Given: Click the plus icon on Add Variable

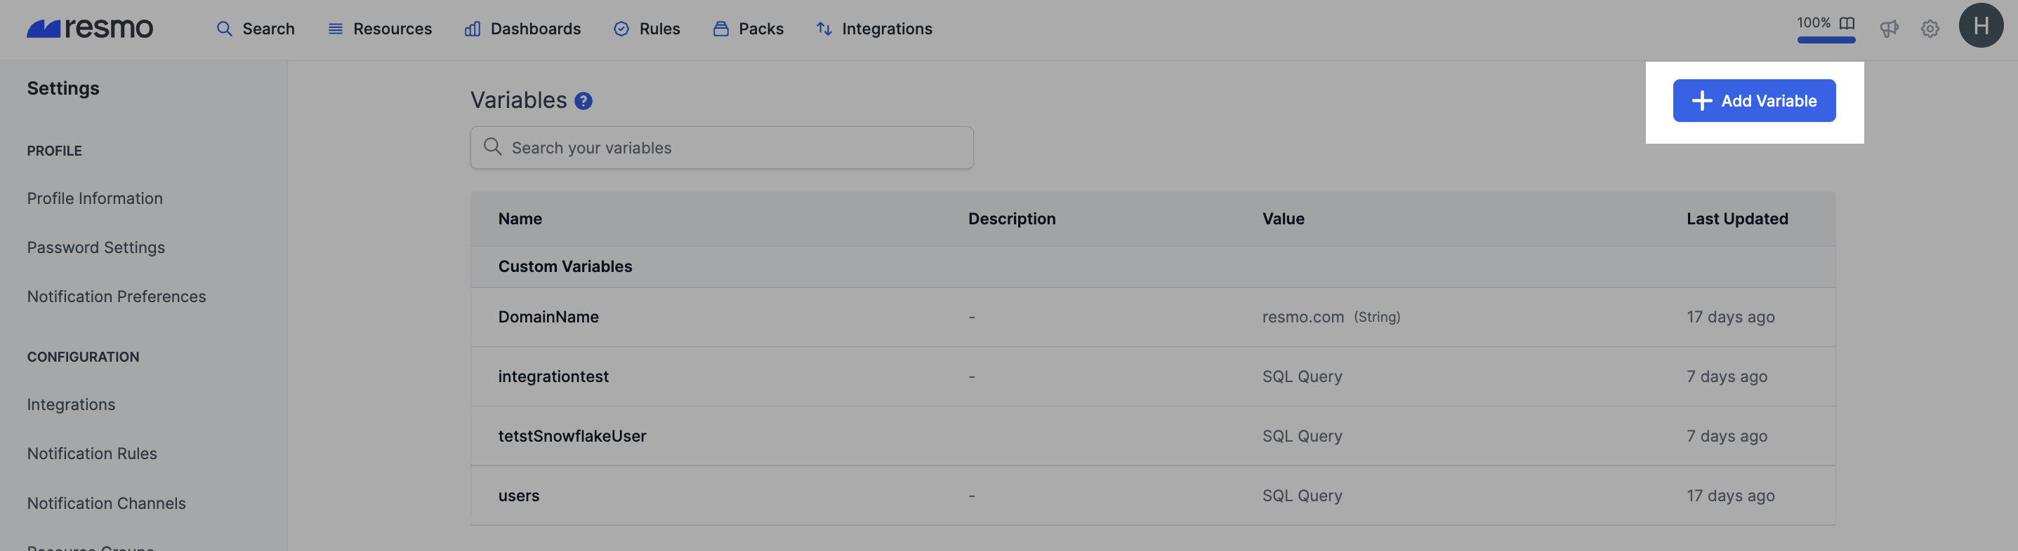Looking at the screenshot, I should [1701, 101].
